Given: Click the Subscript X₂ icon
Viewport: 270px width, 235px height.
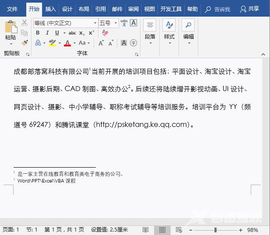Looking at the screenshot, I should tap(82, 33).
